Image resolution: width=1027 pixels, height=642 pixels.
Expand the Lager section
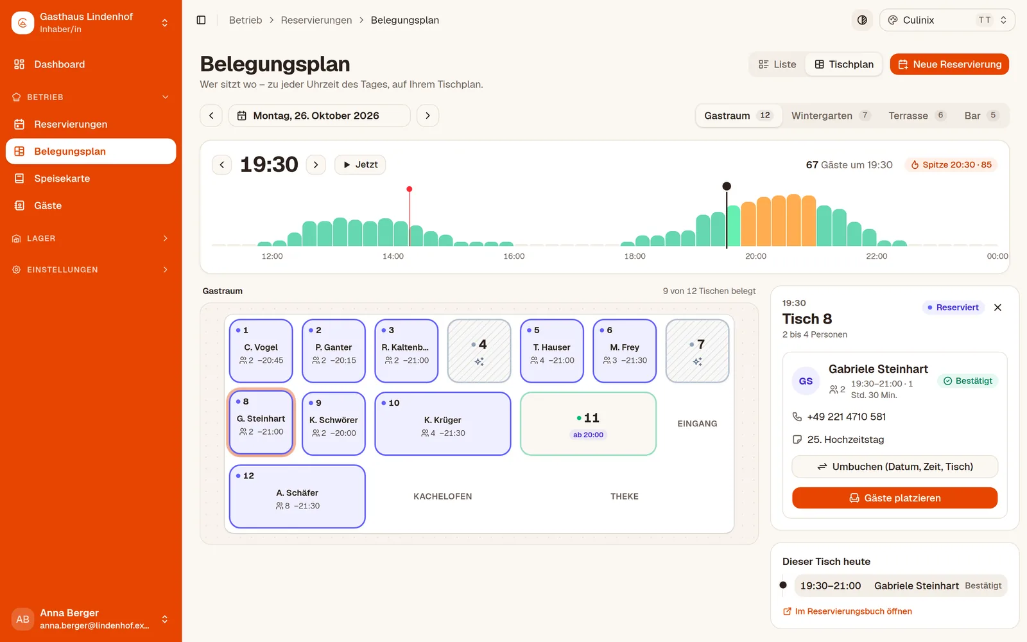91,238
